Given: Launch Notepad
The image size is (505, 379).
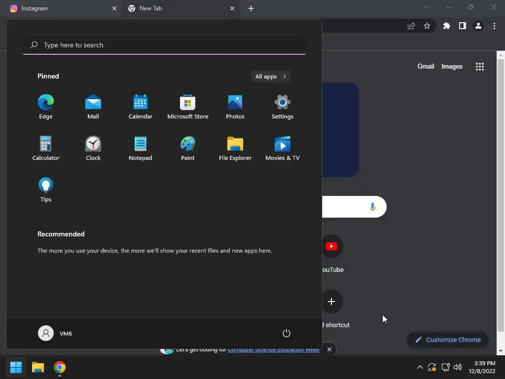Looking at the screenshot, I should point(141,149).
